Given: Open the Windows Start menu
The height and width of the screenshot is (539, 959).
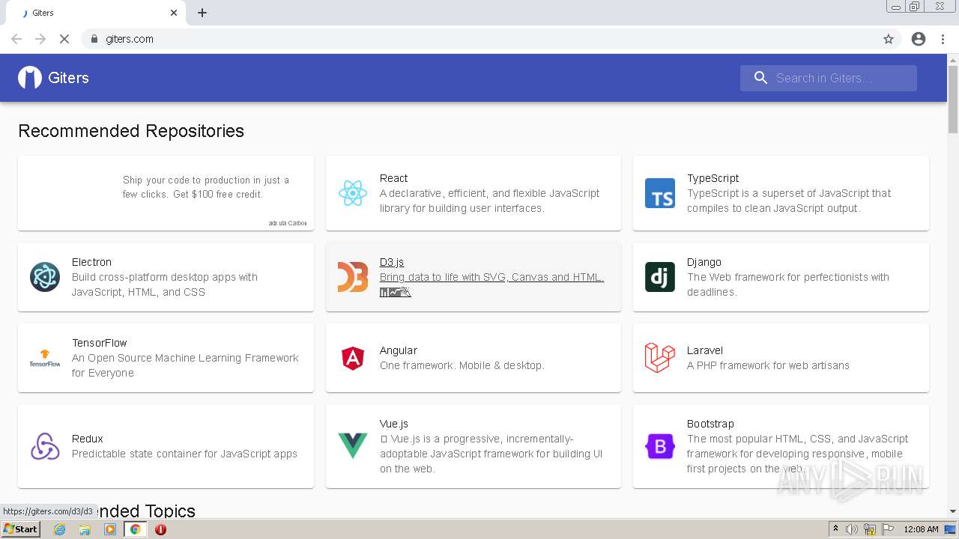Looking at the screenshot, I should click(20, 529).
